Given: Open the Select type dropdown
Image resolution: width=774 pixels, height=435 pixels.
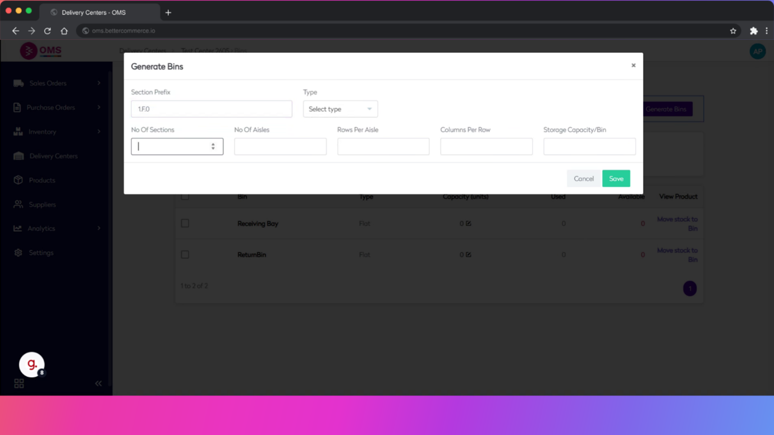Looking at the screenshot, I should pyautogui.click(x=340, y=109).
